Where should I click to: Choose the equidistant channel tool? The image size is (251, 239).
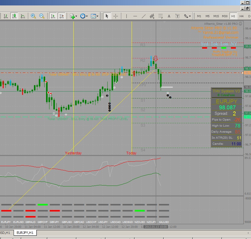click(152, 16)
